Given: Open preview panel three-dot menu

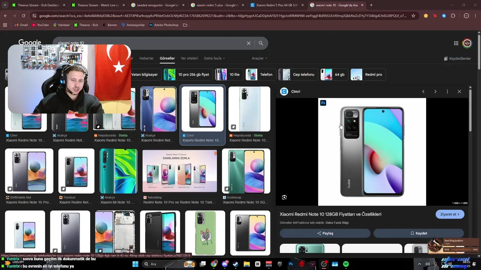Looking at the screenshot, I should 447,91.
